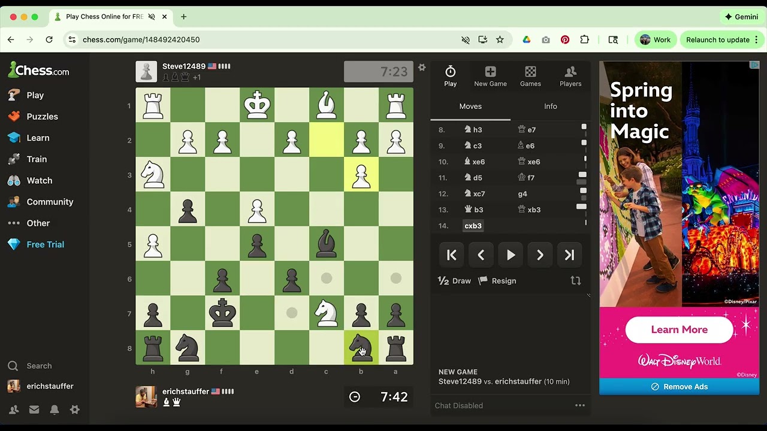
Task: Click Remove Ads below the advertisement
Action: (679, 387)
